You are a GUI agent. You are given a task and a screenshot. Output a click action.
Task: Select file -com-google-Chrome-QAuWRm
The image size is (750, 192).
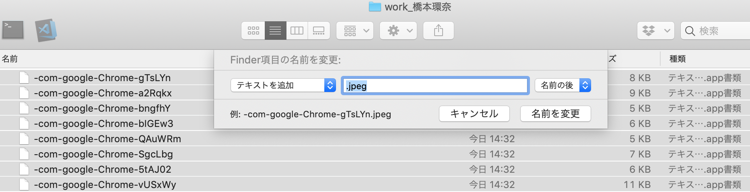click(107, 139)
